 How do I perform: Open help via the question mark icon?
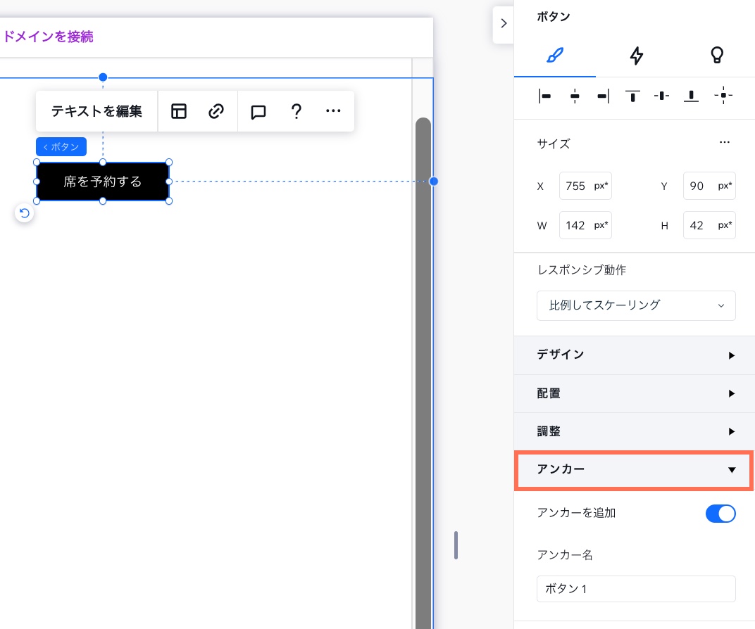tap(297, 110)
